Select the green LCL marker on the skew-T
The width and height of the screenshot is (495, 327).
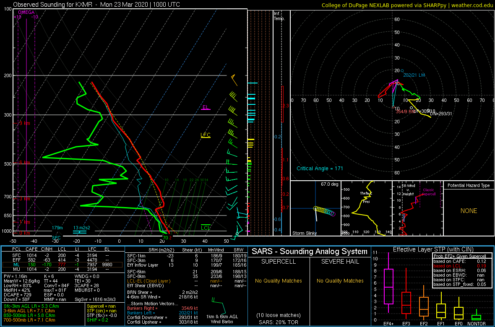206,228
